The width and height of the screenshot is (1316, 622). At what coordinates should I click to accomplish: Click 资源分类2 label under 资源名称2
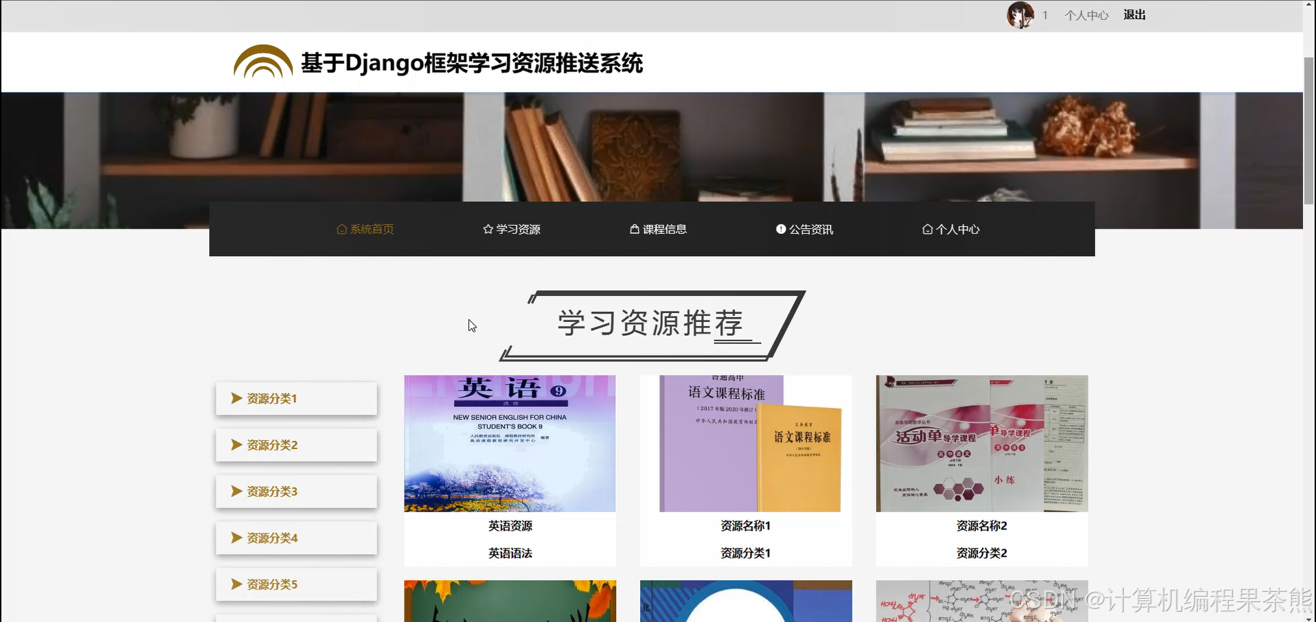point(982,553)
